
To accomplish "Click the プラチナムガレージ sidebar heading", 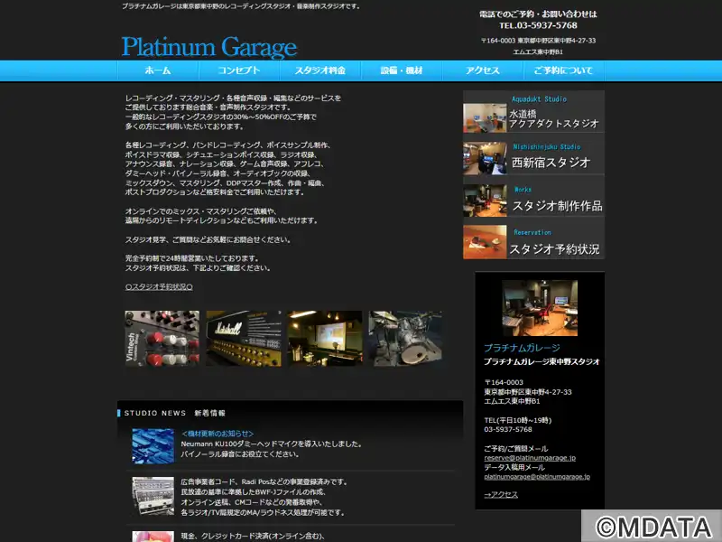I will pos(522,348).
